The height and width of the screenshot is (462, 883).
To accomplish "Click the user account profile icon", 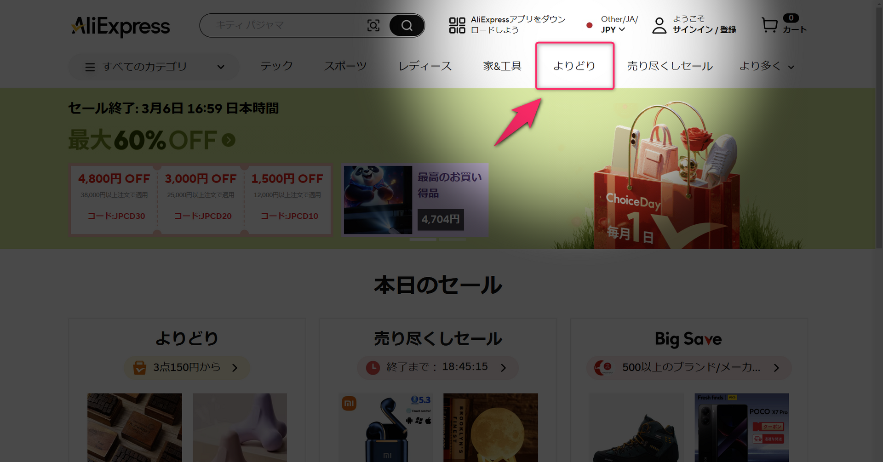I will tap(659, 25).
